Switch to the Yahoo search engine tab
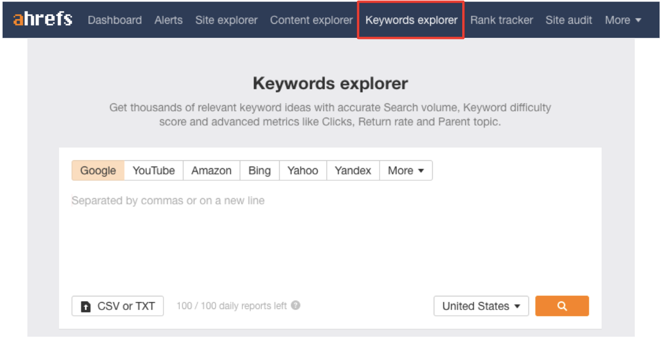 (302, 171)
